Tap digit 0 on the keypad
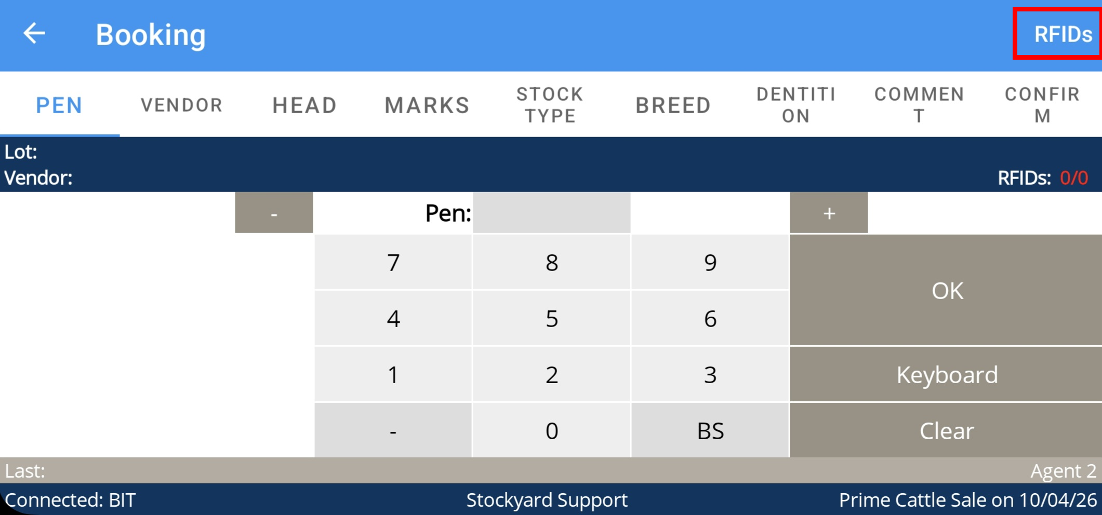 [x=551, y=430]
